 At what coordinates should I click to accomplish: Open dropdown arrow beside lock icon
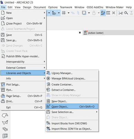click(99, 13)
